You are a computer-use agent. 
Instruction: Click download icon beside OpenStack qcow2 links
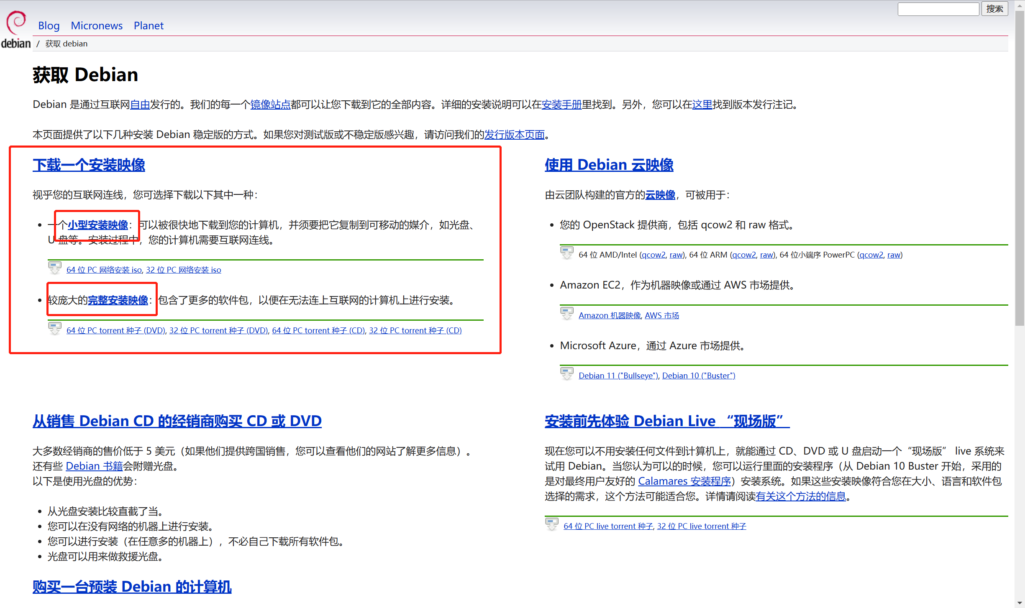(x=567, y=253)
